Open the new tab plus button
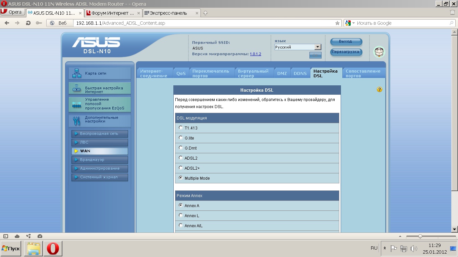Viewport: 458px width, 257px height. [206, 13]
